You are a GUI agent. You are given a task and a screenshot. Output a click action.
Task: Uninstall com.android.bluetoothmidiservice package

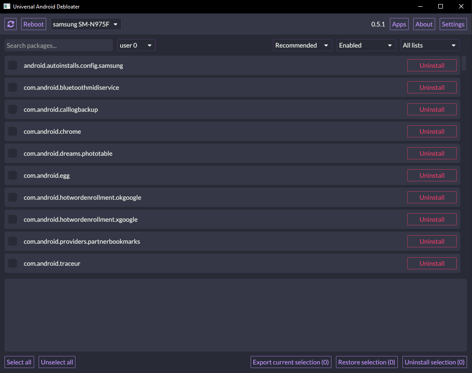[x=432, y=88]
